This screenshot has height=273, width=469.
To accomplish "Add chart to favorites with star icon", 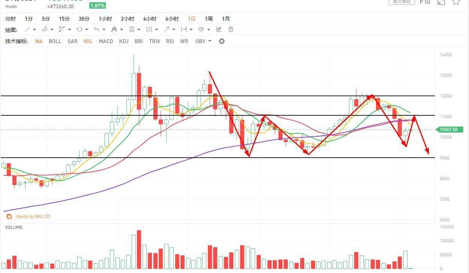I will 455,2.
